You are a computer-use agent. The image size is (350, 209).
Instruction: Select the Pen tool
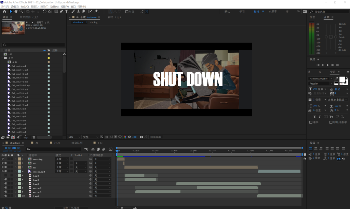point(62,11)
